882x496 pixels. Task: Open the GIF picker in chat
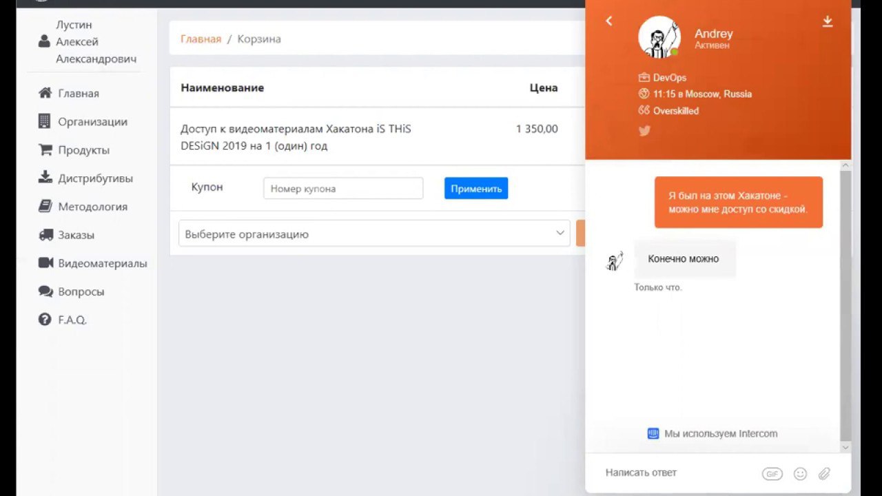(772, 474)
